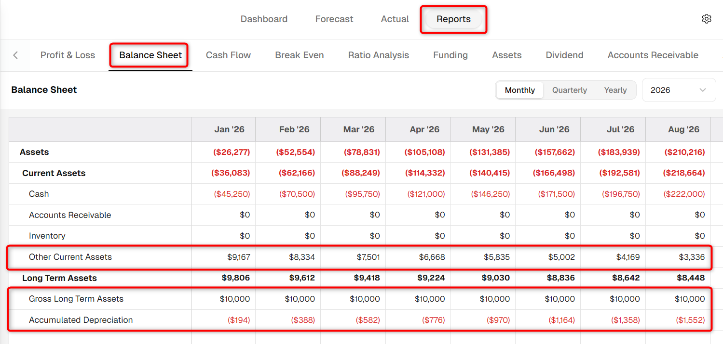The width and height of the screenshot is (723, 344).
Task: Switch to the Quarterly view
Action: (x=569, y=90)
